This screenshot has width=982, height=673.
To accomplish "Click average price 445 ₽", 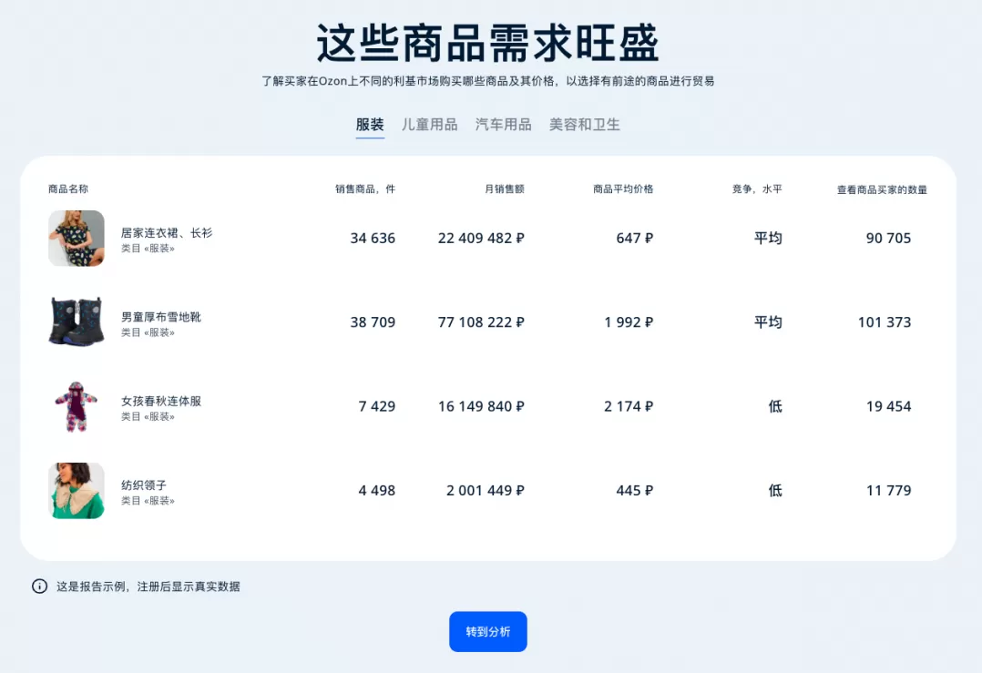I will click(x=634, y=490).
